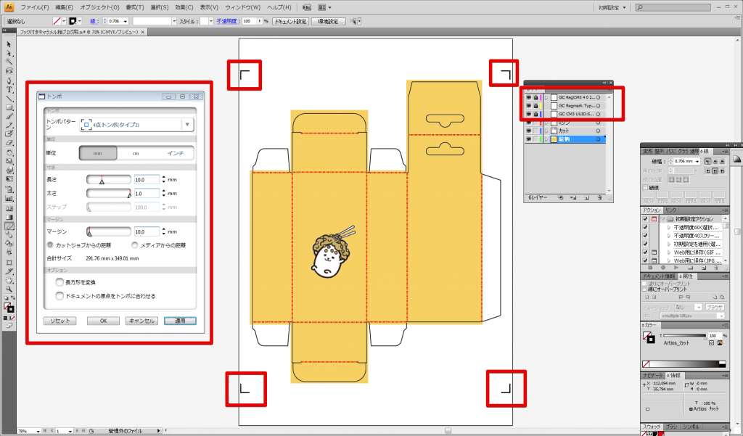The image size is (743, 436).
Task: Click the new layer icon in Layers panel
Action: (x=586, y=197)
